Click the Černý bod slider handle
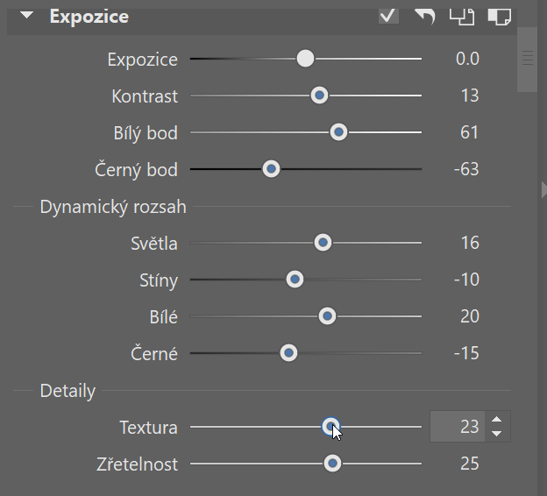This screenshot has width=547, height=496. click(x=271, y=169)
